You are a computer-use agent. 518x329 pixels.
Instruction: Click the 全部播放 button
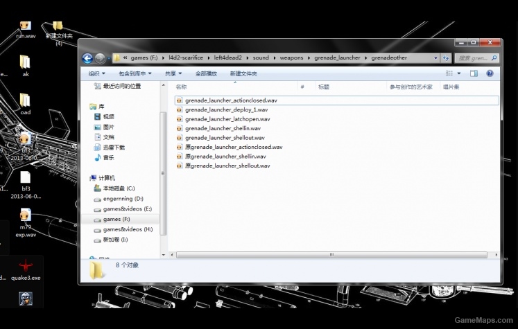tap(206, 73)
